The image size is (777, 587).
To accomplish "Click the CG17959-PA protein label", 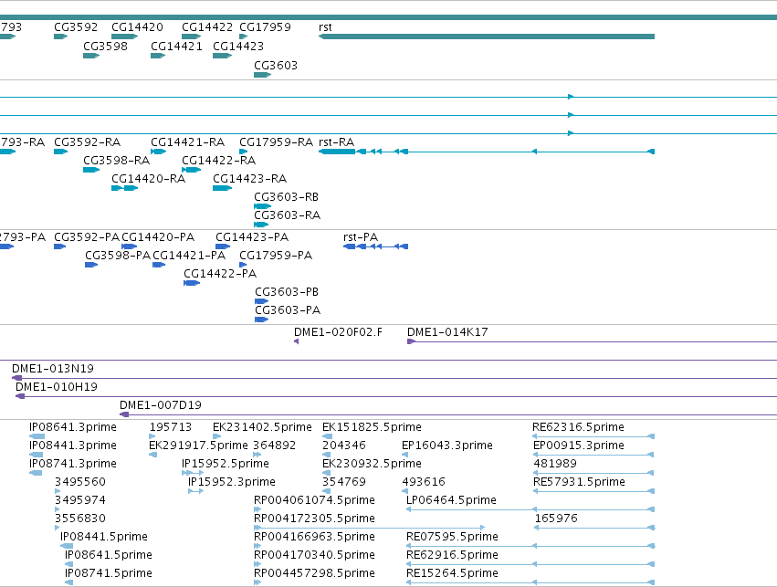I will (x=276, y=256).
